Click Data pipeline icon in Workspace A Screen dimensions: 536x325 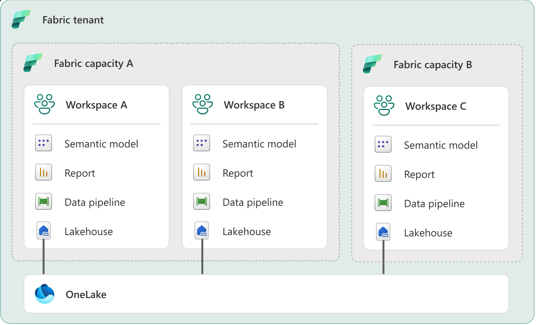(44, 202)
